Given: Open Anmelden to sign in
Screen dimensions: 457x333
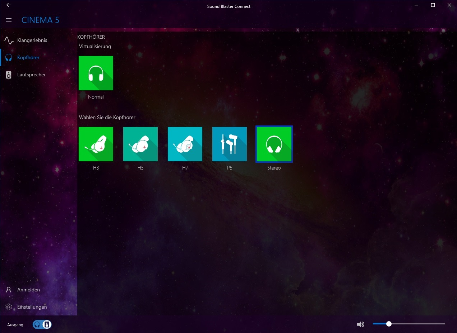Looking at the screenshot, I should click(x=38, y=290).
